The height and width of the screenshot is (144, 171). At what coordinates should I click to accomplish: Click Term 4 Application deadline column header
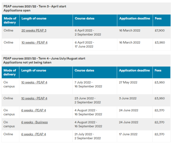pos(134,70)
